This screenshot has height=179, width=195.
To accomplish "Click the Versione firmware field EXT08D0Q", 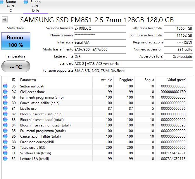I will [100, 28].
